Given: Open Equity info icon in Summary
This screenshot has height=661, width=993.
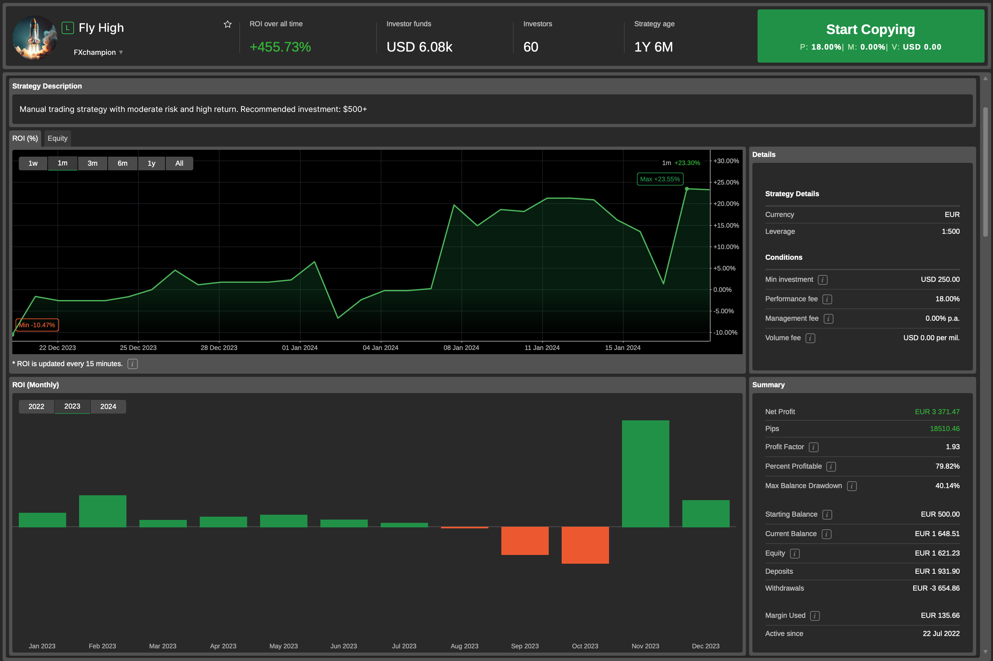Looking at the screenshot, I should pyautogui.click(x=795, y=554).
